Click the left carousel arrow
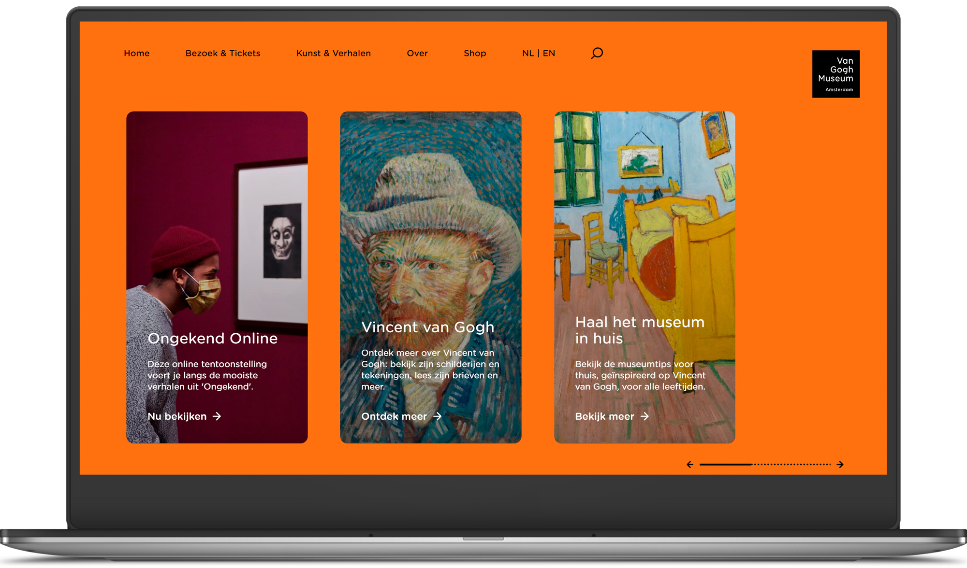Screen dimensions: 967x568 tap(690, 464)
